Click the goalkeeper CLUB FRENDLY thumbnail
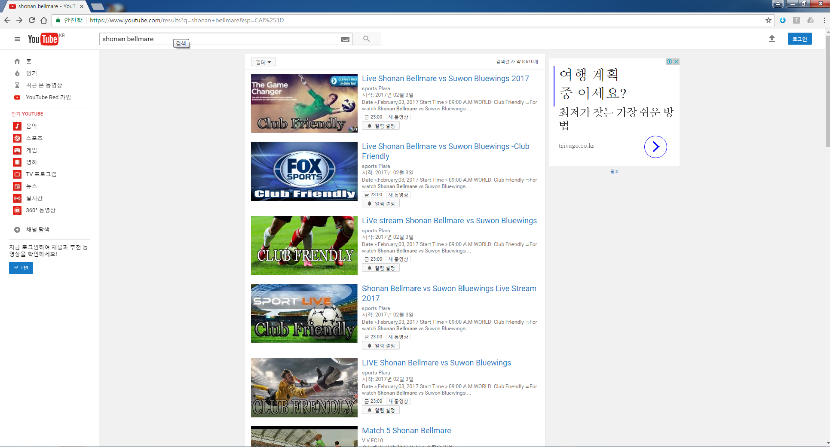Screen dimensions: 830x447 click(x=304, y=388)
